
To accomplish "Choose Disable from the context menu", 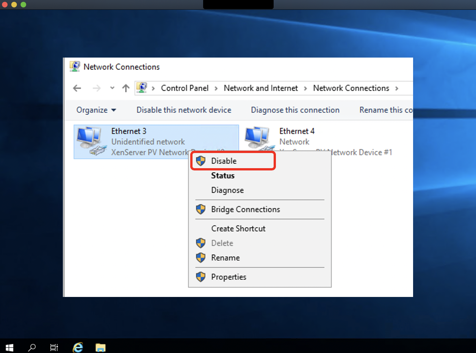I will (233, 161).
